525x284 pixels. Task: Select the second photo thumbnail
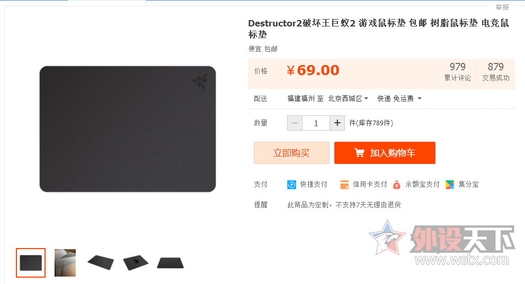click(x=65, y=263)
